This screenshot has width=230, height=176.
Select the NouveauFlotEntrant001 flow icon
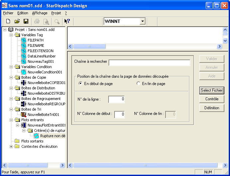[x=24, y=125]
